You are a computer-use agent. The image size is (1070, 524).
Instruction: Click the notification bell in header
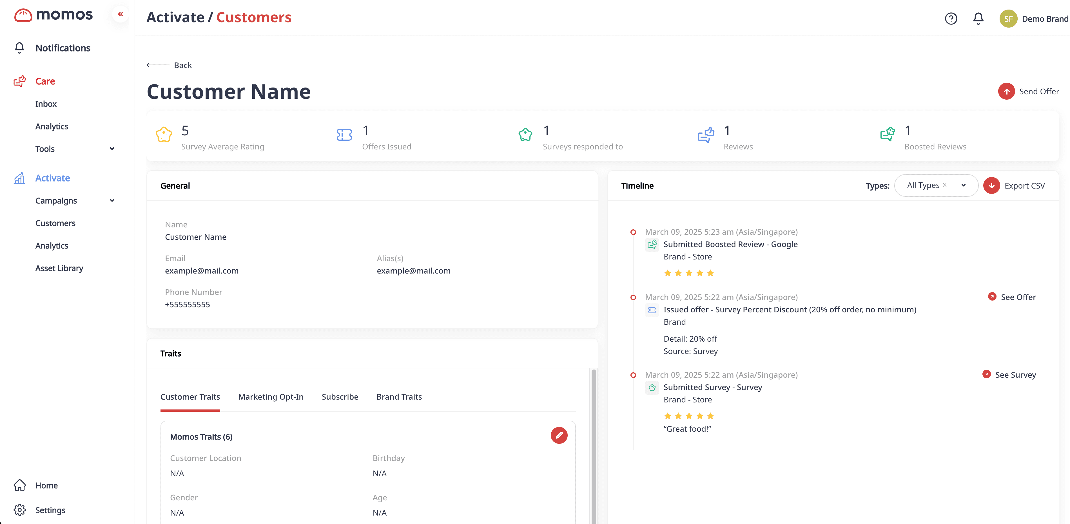tap(978, 19)
